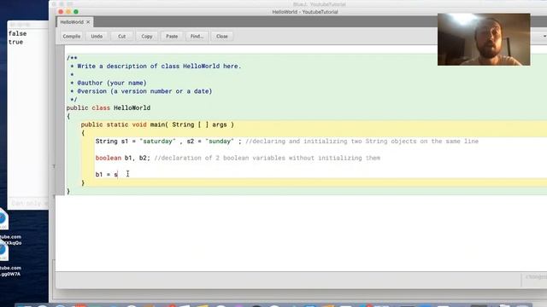Click "true" in the terminal output window
Image resolution: width=547 pixels, height=307 pixels.
pos(15,42)
